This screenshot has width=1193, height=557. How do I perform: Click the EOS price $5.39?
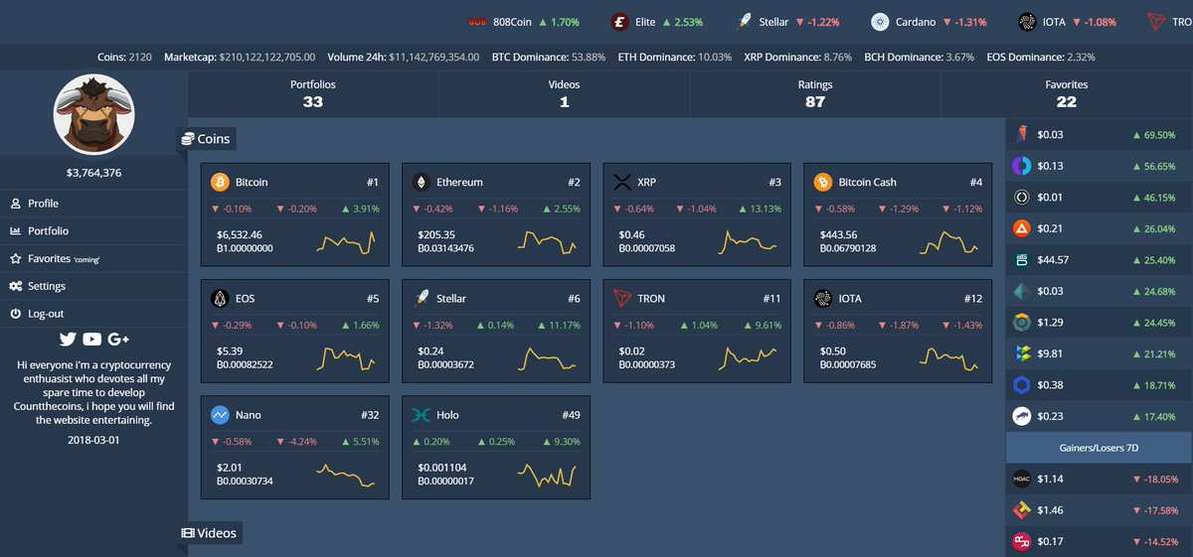[x=230, y=350]
